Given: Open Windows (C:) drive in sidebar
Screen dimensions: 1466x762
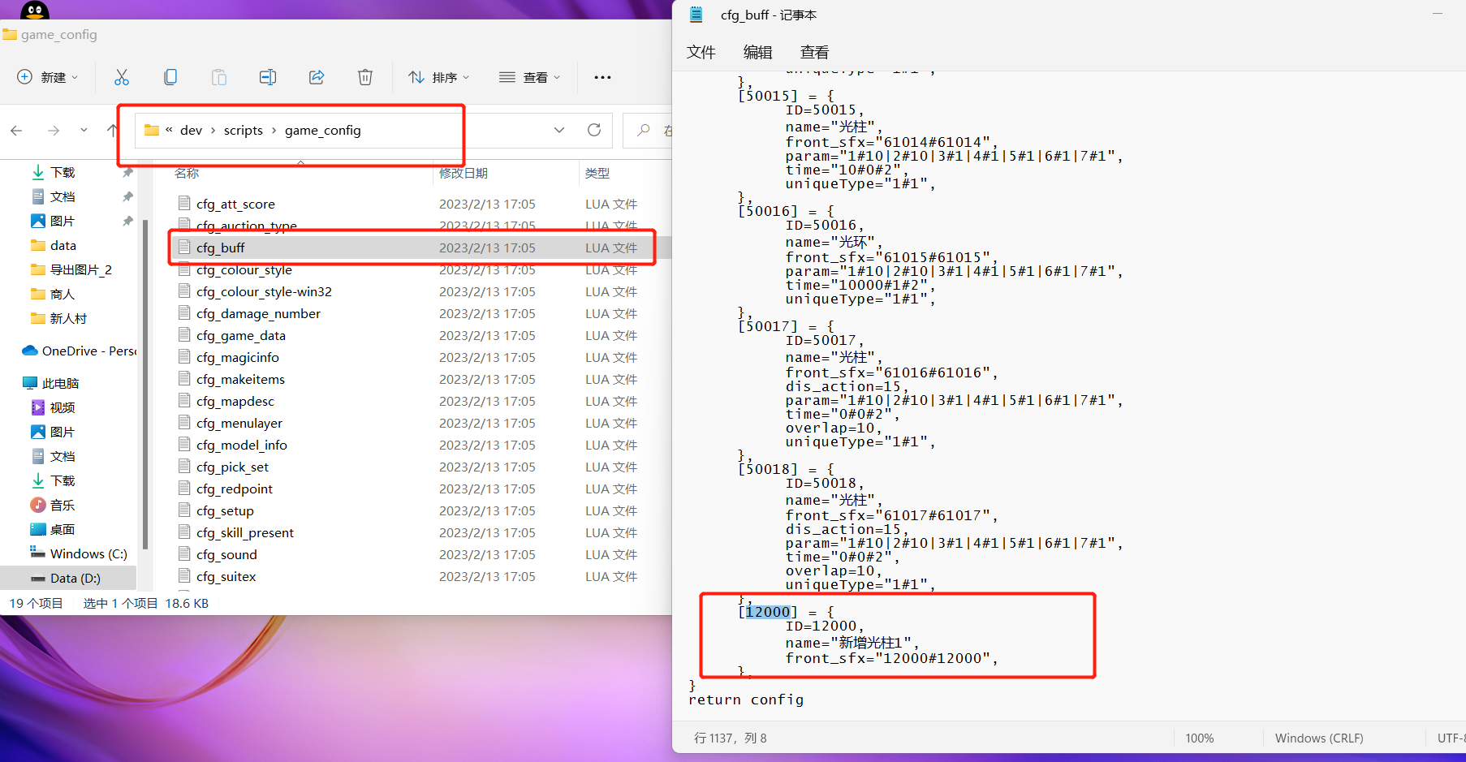Looking at the screenshot, I should pyautogui.click(x=88, y=553).
